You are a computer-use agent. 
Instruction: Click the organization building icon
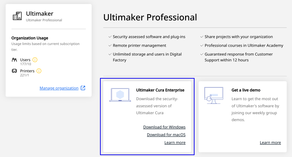pyautogui.click(x=17, y=16)
